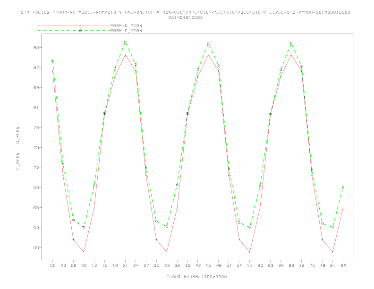Click the second title line 201407010000
This screenshot has height=289, width=374.
click(x=186, y=17)
